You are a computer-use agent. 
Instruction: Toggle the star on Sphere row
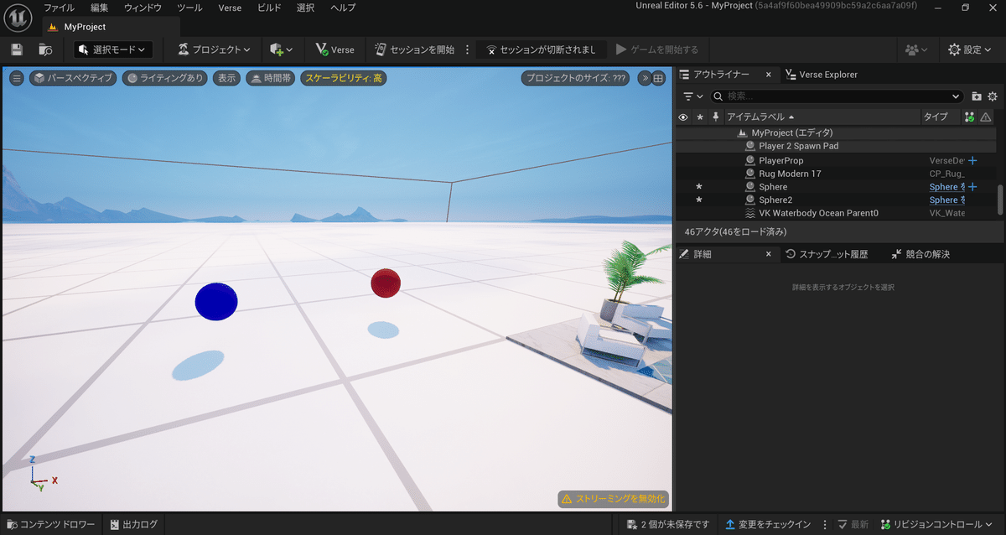[x=699, y=187]
